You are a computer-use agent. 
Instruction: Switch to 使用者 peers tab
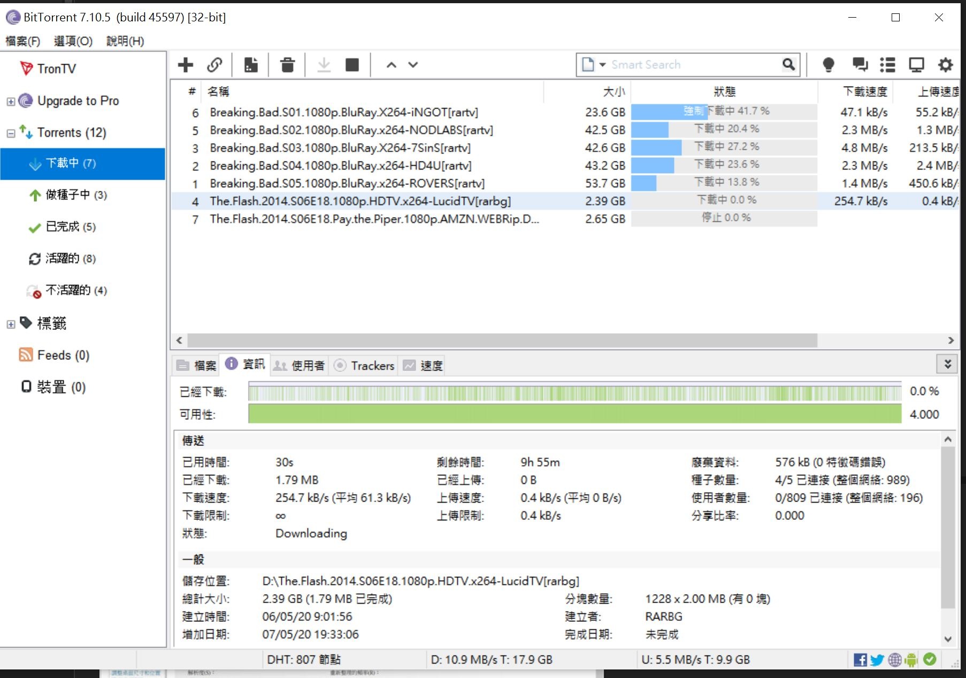tap(299, 365)
